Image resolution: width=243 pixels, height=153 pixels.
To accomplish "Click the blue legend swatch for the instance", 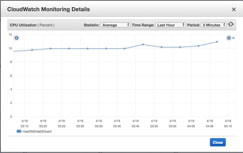I will click(19, 131).
